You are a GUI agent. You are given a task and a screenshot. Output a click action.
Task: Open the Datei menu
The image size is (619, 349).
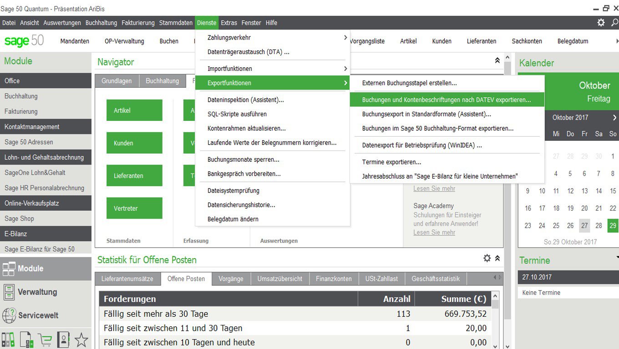point(9,23)
